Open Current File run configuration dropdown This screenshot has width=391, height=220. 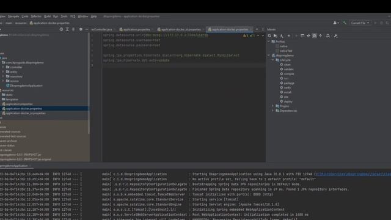click(360, 23)
